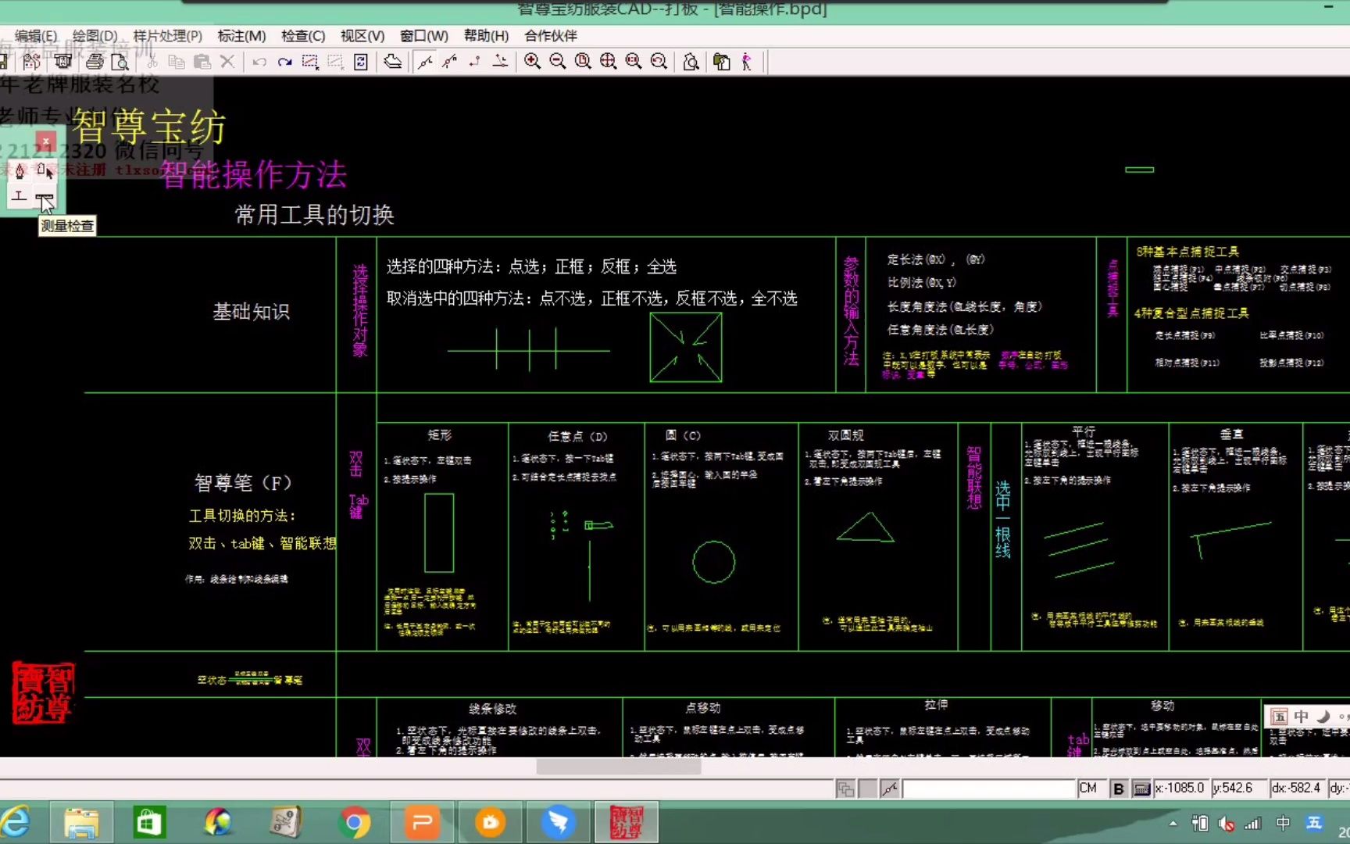Screen dimensions: 1350x844
Task: Click the CM unit field
Action: click(x=1092, y=789)
